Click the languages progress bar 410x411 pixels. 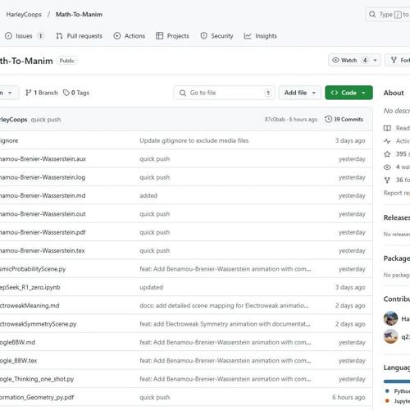(x=397, y=381)
